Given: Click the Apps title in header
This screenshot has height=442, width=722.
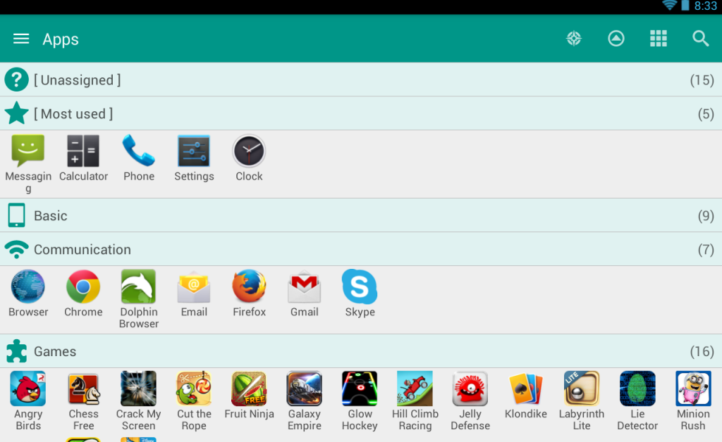Looking at the screenshot, I should [x=61, y=39].
